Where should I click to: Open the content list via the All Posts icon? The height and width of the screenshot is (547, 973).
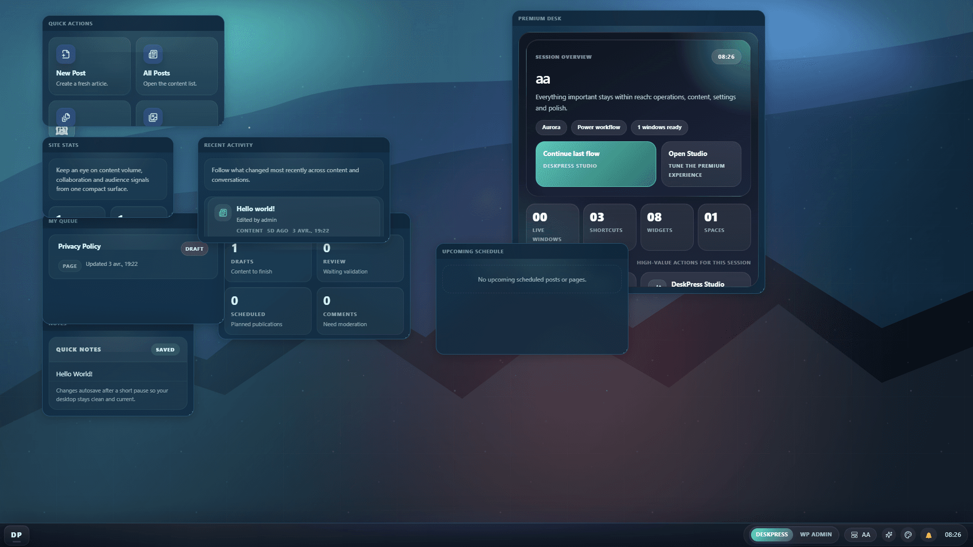pos(153,54)
